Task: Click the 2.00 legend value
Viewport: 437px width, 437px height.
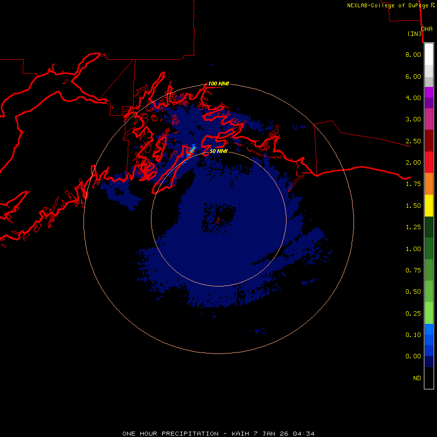Action: click(x=413, y=163)
